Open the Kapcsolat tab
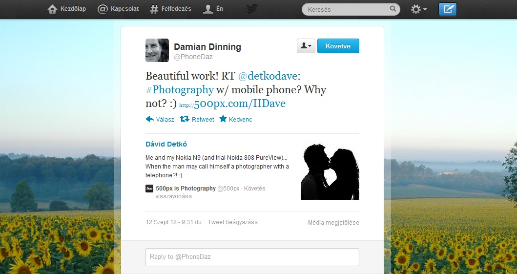The image size is (517, 274). coord(118,9)
